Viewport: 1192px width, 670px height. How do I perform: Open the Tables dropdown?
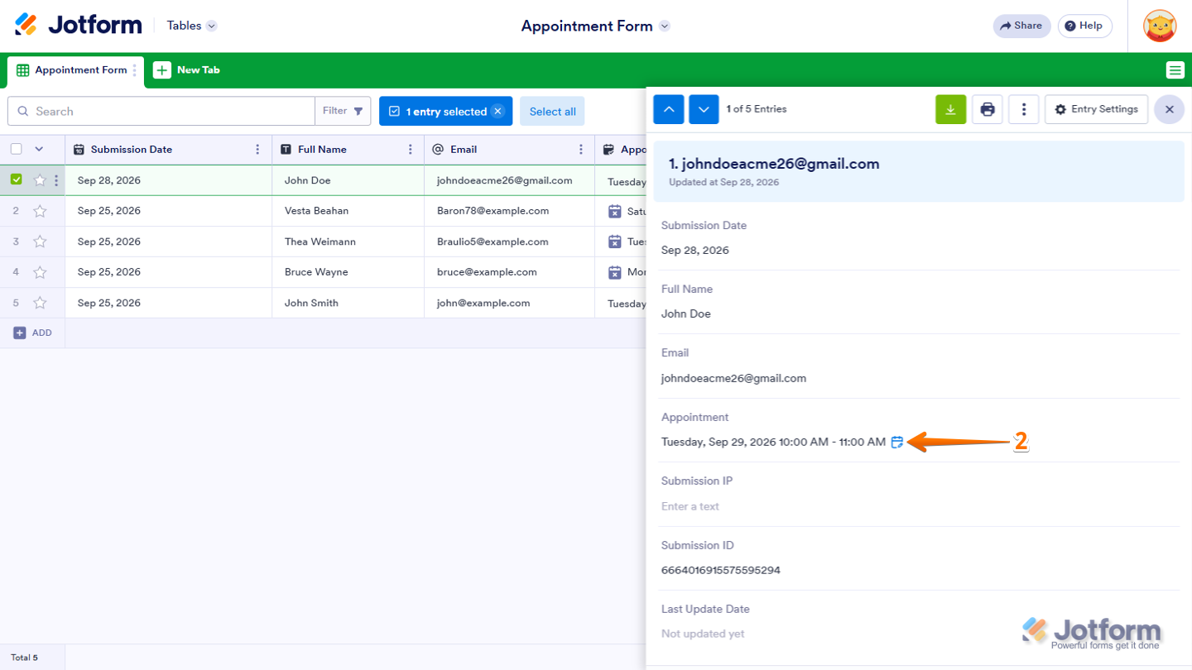click(191, 26)
